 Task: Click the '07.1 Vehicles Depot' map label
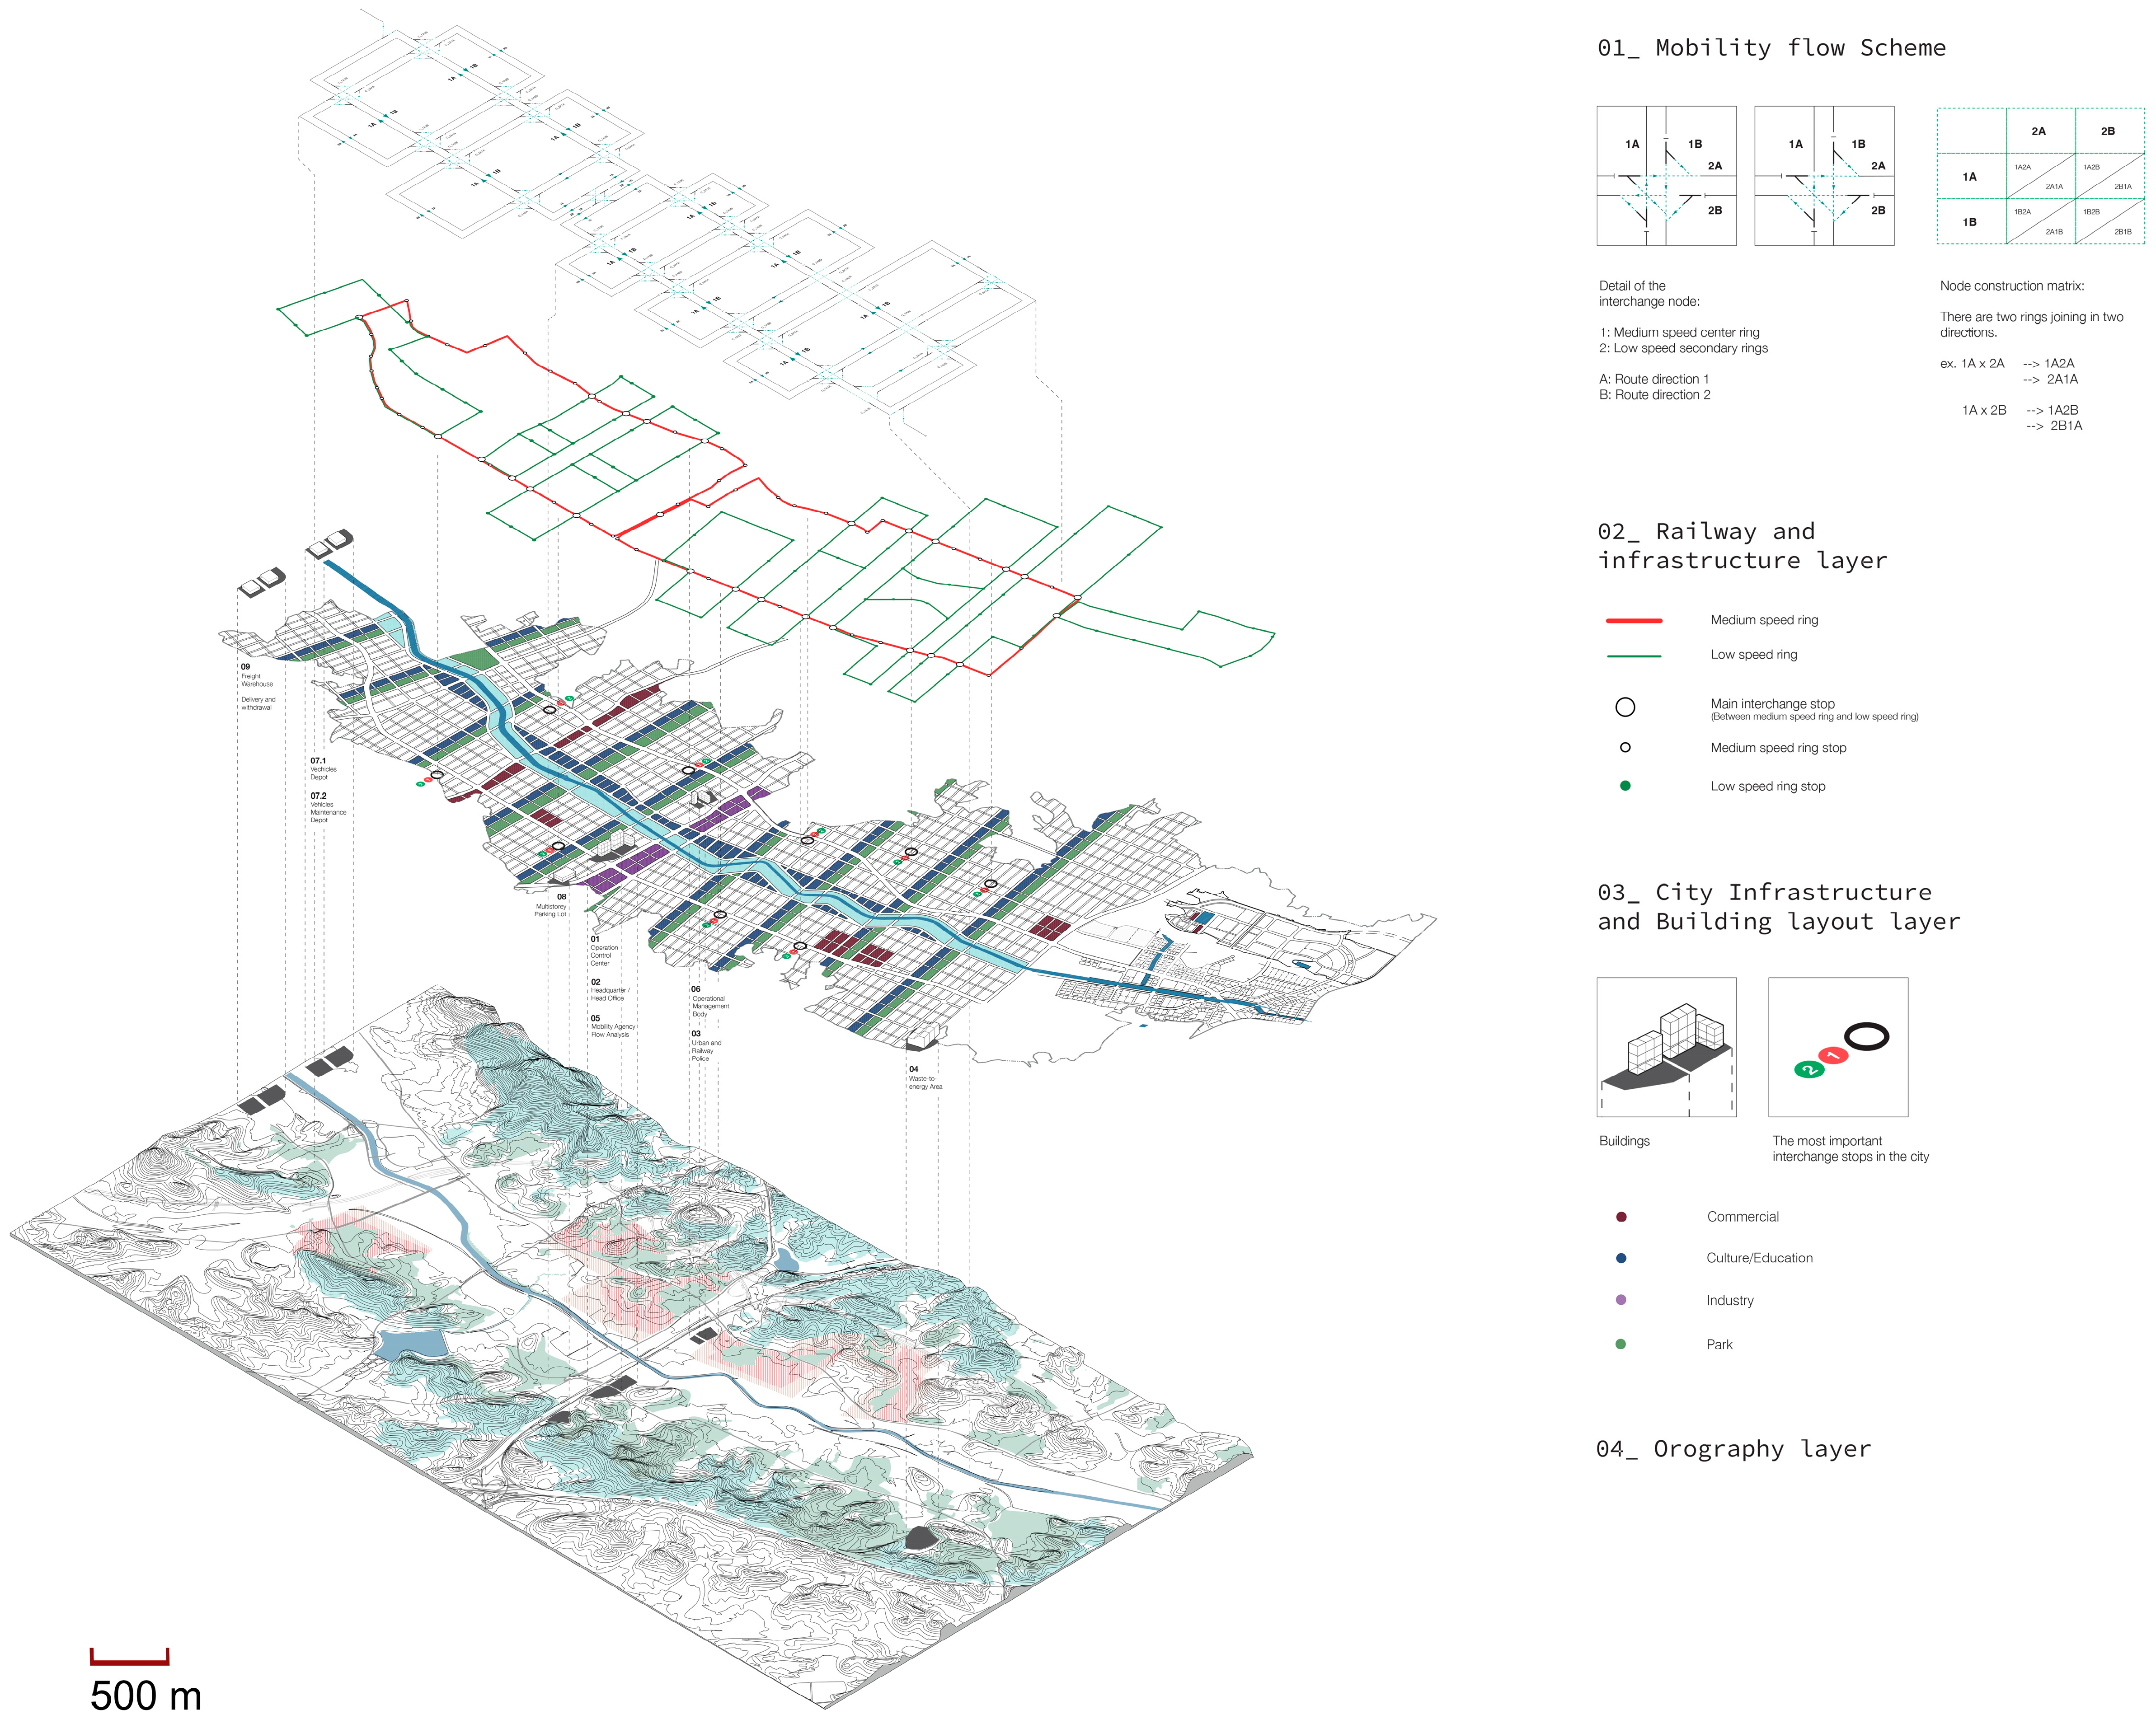(x=323, y=769)
